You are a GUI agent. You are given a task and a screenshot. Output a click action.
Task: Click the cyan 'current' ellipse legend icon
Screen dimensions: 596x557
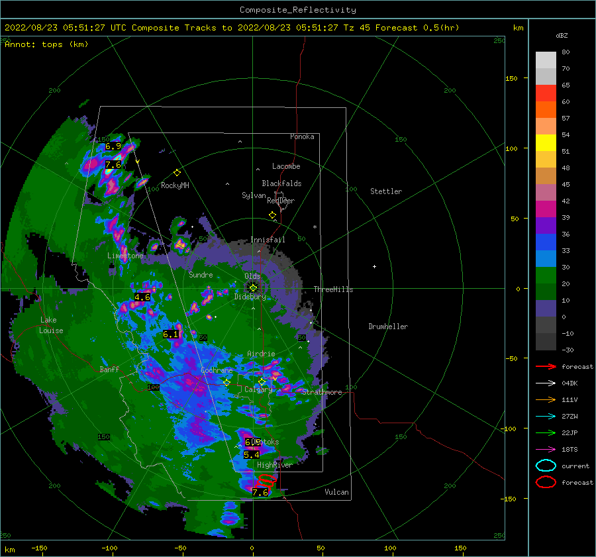click(546, 466)
